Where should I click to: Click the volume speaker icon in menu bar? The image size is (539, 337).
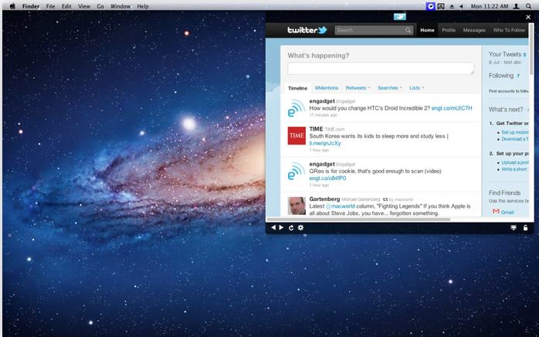coord(461,6)
